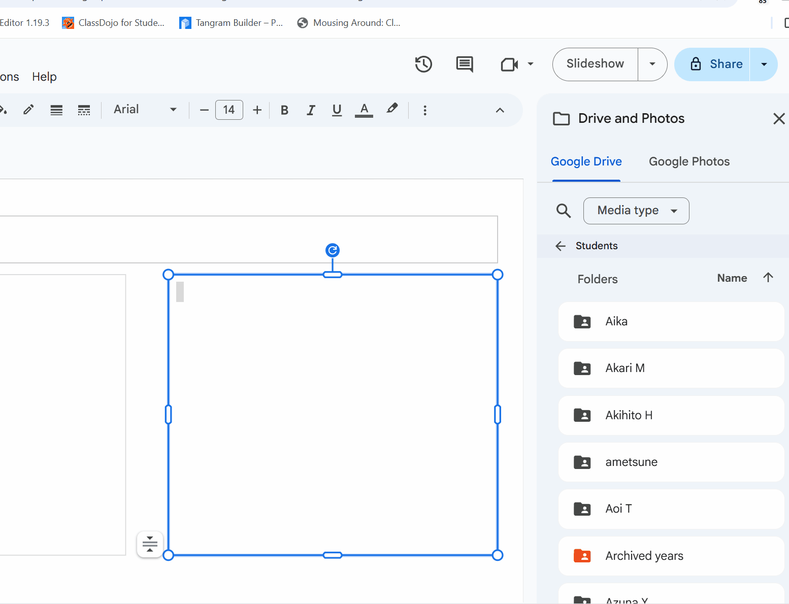
Task: Sort folders by Name
Action: coord(732,278)
